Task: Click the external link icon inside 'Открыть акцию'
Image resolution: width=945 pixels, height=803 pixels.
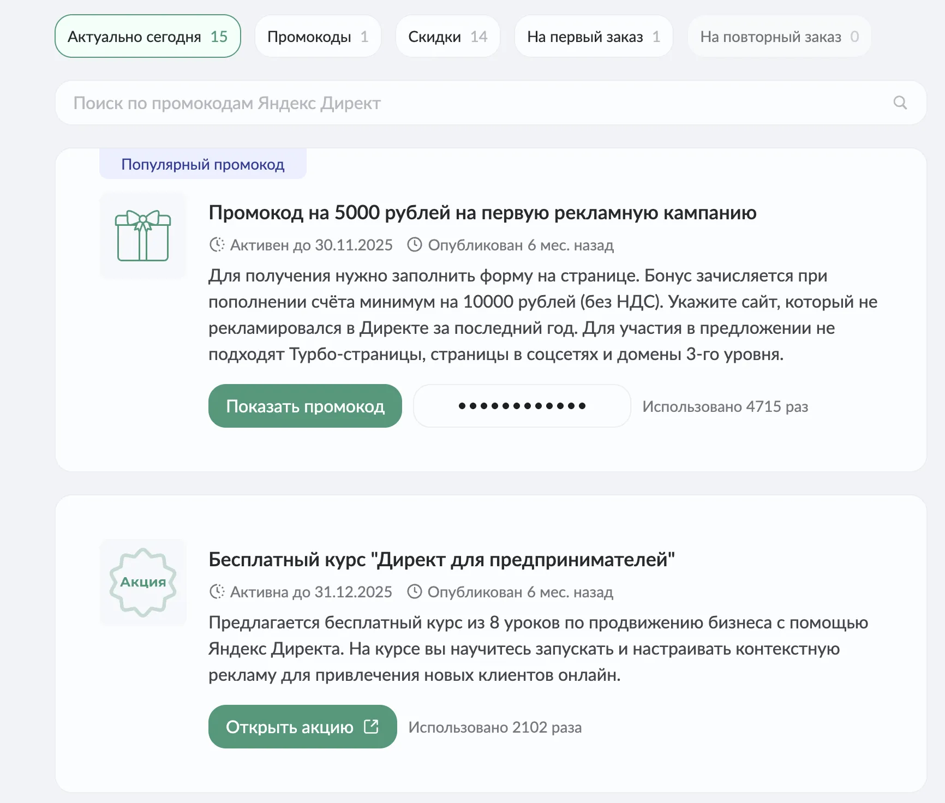Action: point(371,726)
